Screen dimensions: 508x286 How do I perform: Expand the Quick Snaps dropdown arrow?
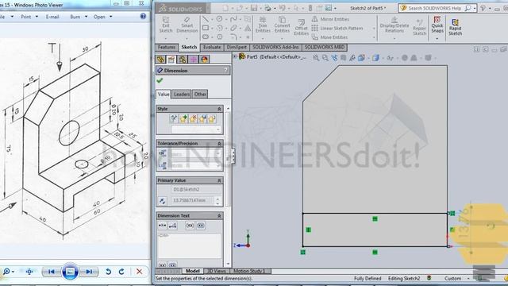pos(437,39)
